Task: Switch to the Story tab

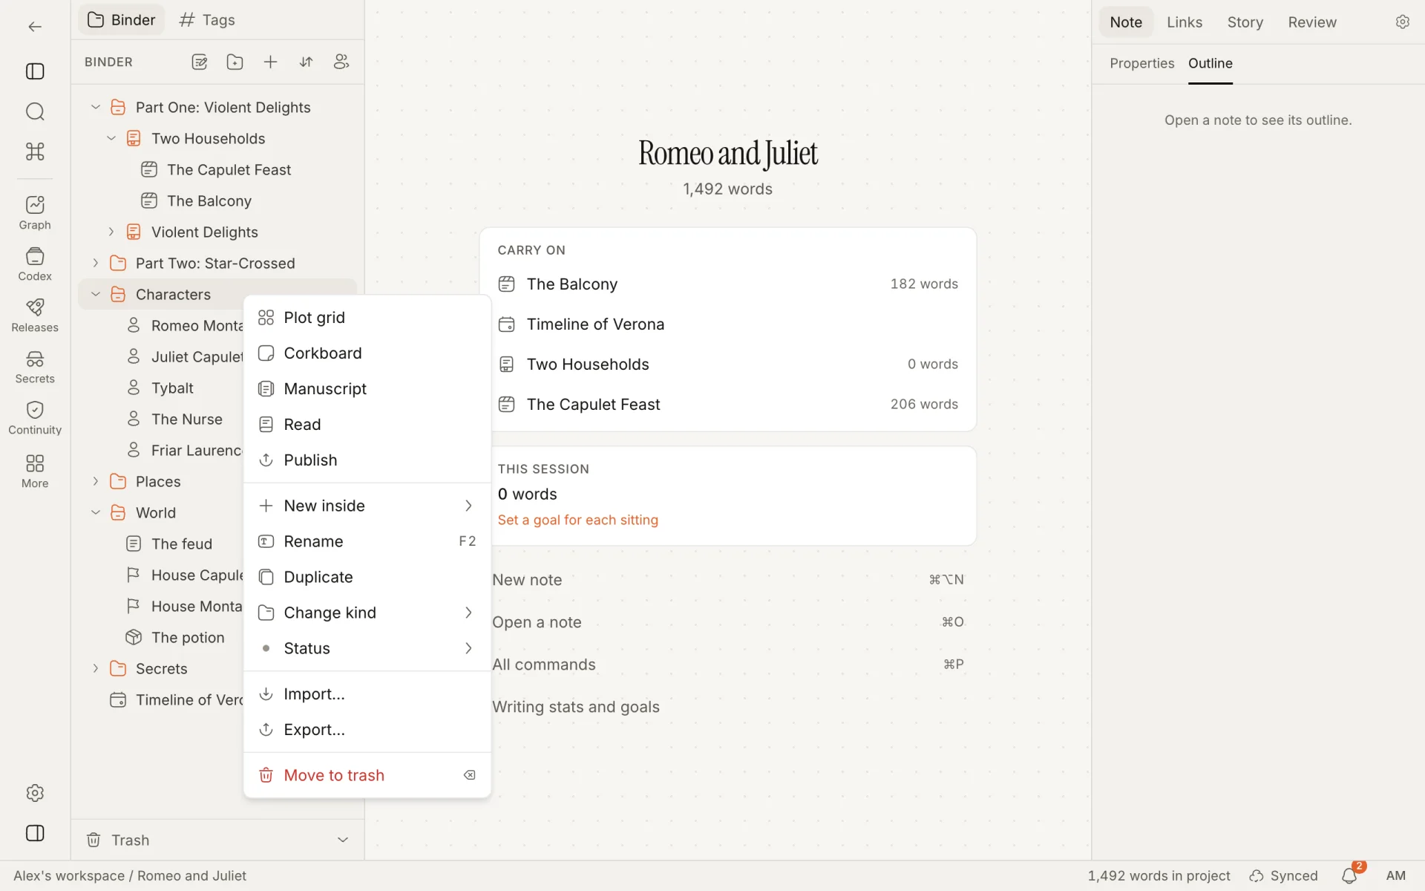Action: click(1245, 22)
